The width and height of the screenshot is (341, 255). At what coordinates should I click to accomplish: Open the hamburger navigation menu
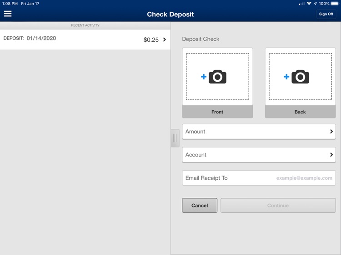click(8, 14)
